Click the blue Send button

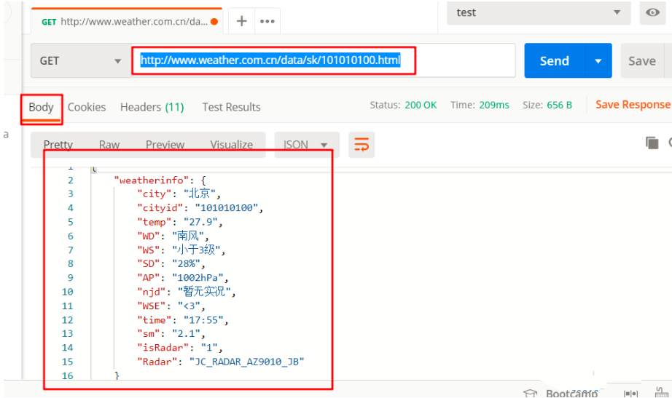[555, 61]
